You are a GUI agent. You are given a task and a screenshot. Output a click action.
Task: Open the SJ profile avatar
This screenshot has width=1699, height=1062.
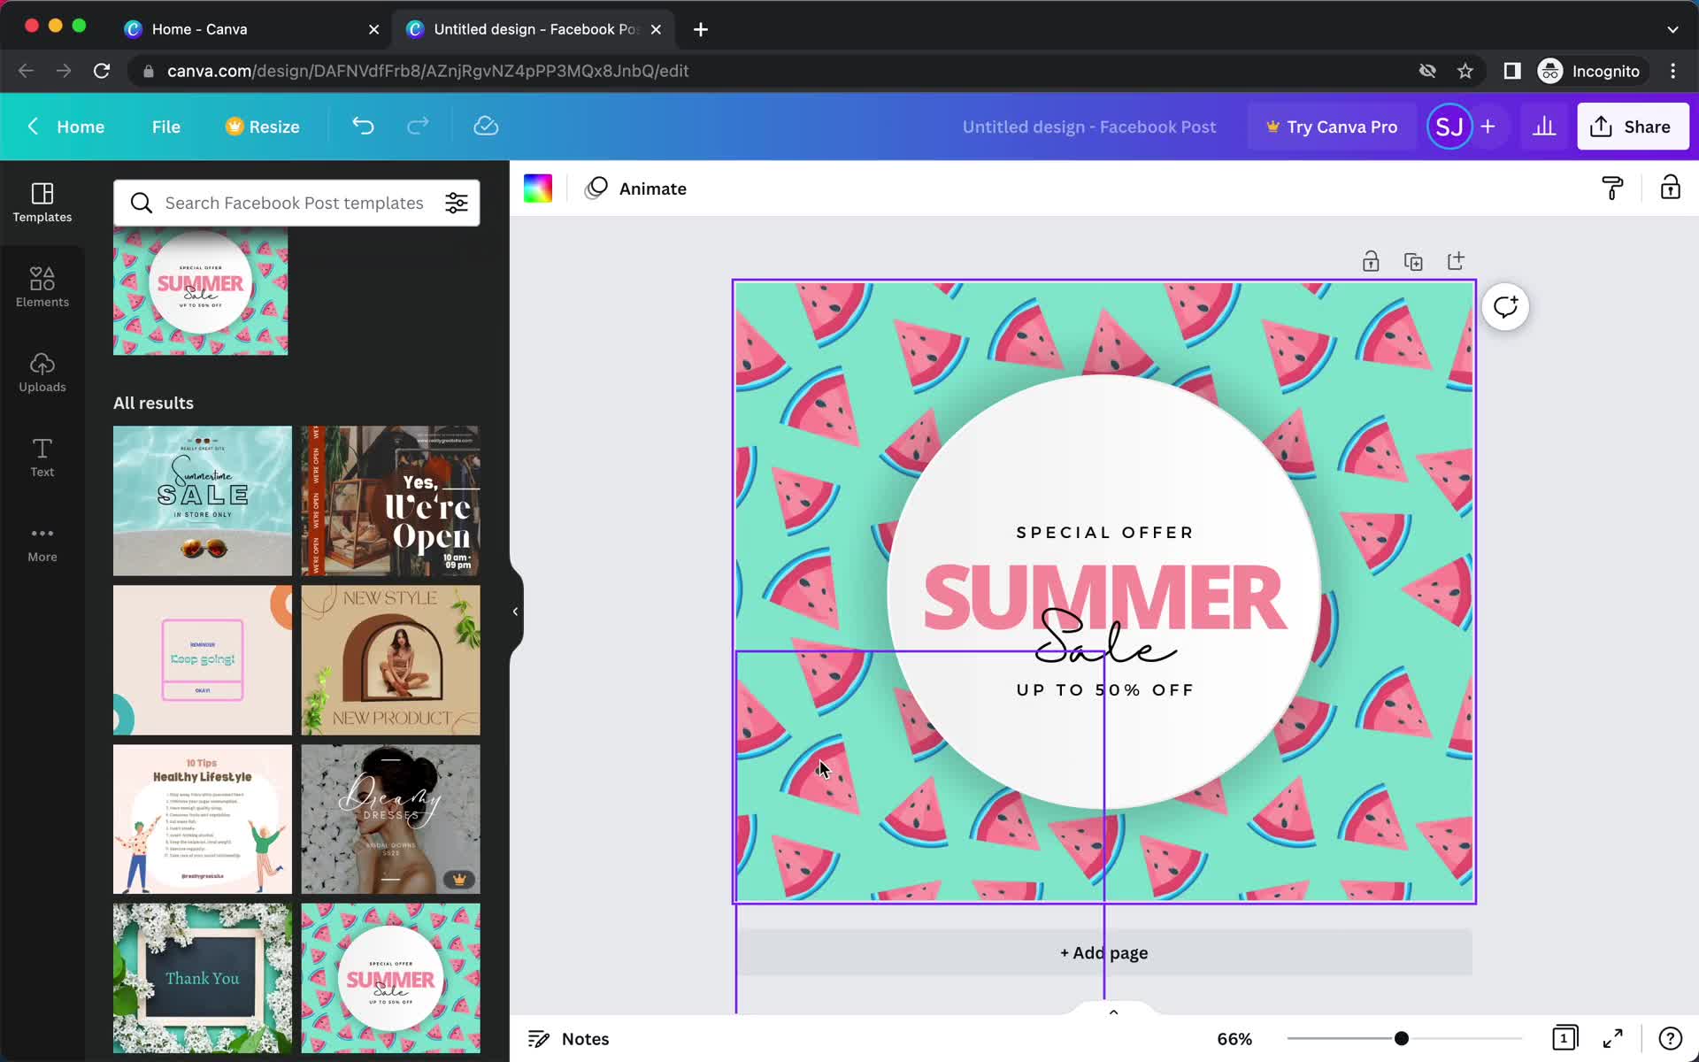pyautogui.click(x=1449, y=127)
